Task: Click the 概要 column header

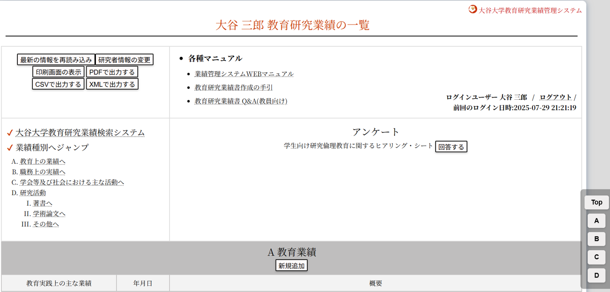Action: point(375,283)
